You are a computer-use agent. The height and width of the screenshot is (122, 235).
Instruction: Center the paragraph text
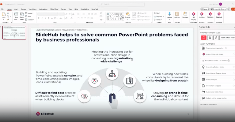coord(82,18)
